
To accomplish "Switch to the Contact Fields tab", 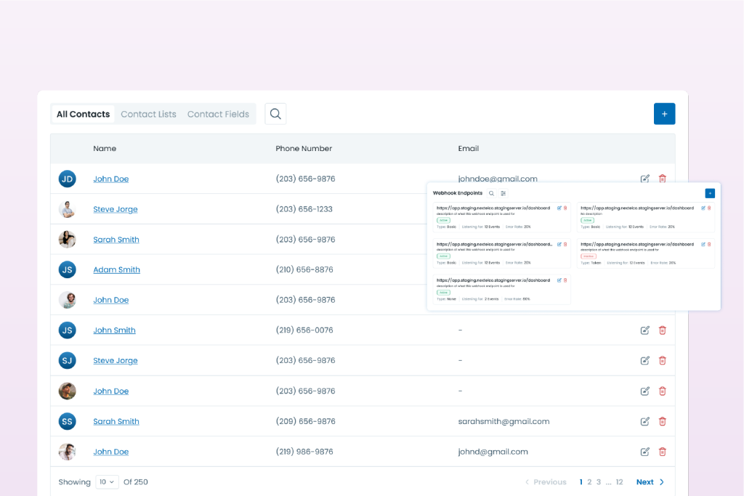I will tap(218, 114).
